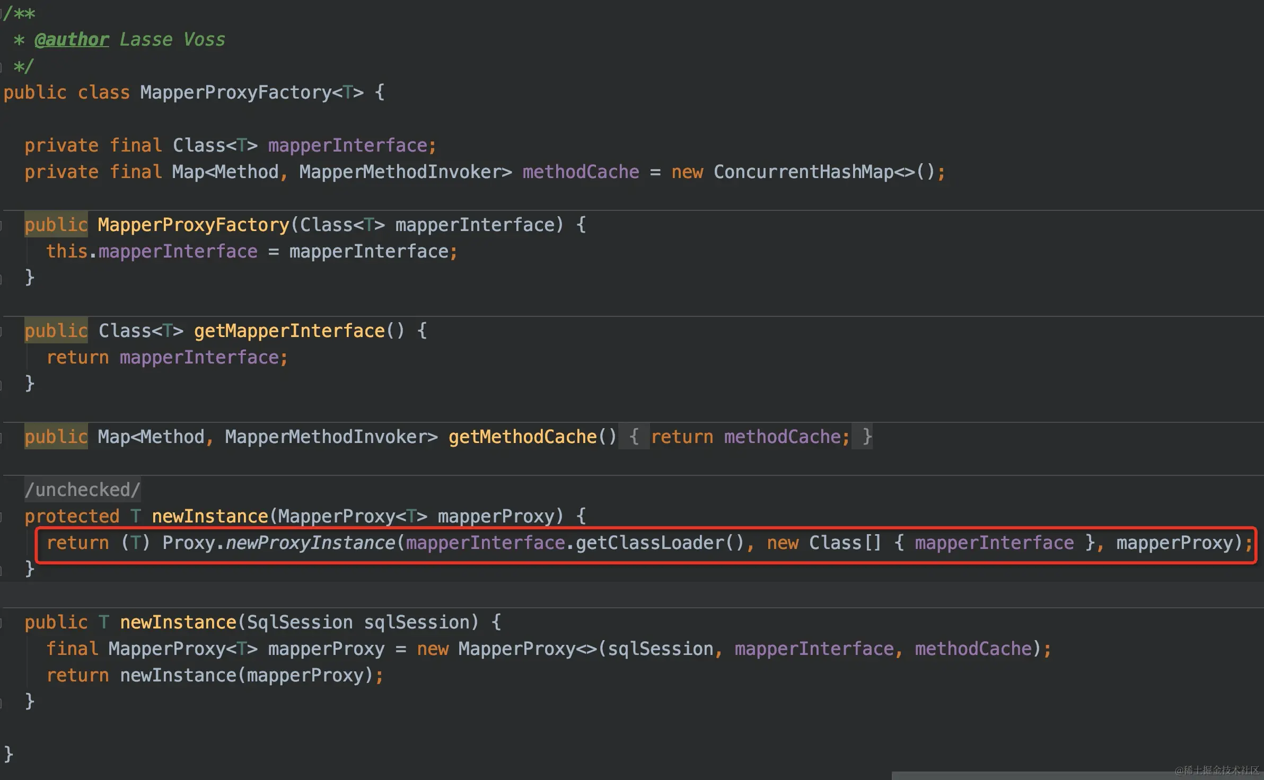
Task: Click newProxyInstance call in highlighted line
Action: (310, 543)
